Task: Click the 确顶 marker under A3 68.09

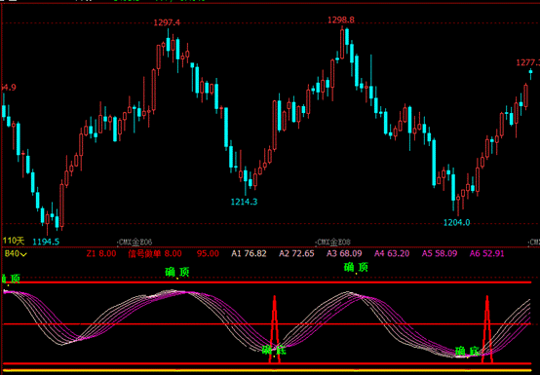Action: coord(356,267)
